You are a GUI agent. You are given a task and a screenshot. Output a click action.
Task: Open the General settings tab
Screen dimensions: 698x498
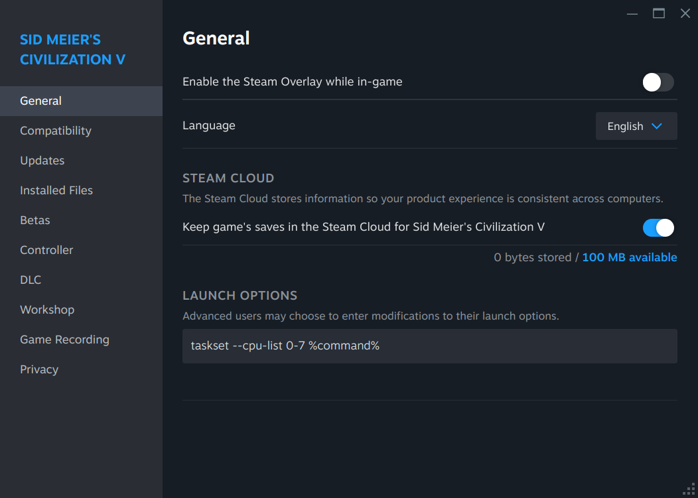point(40,100)
